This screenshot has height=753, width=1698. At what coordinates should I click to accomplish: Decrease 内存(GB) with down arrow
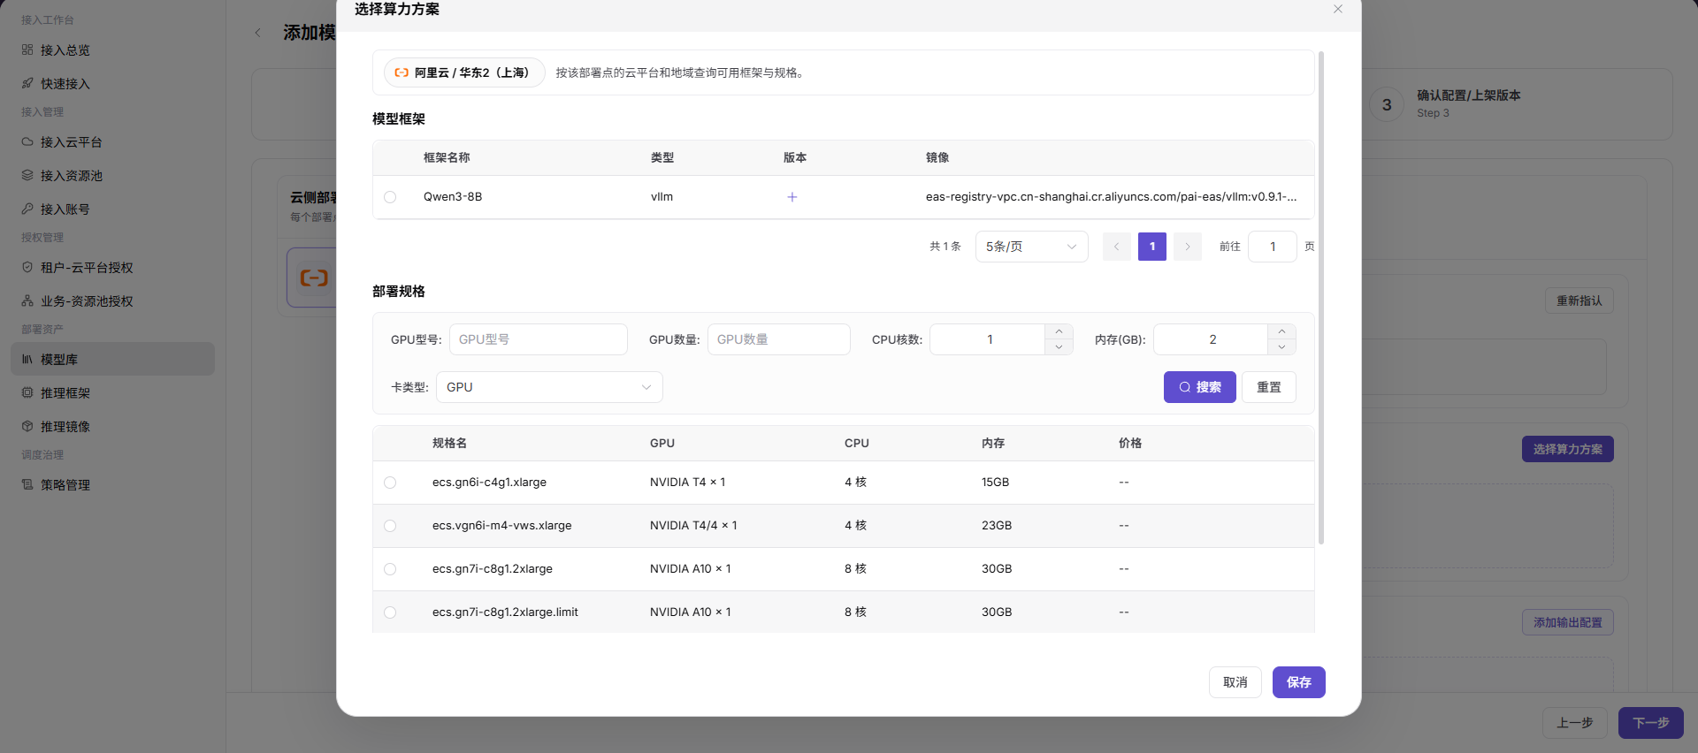tap(1281, 347)
